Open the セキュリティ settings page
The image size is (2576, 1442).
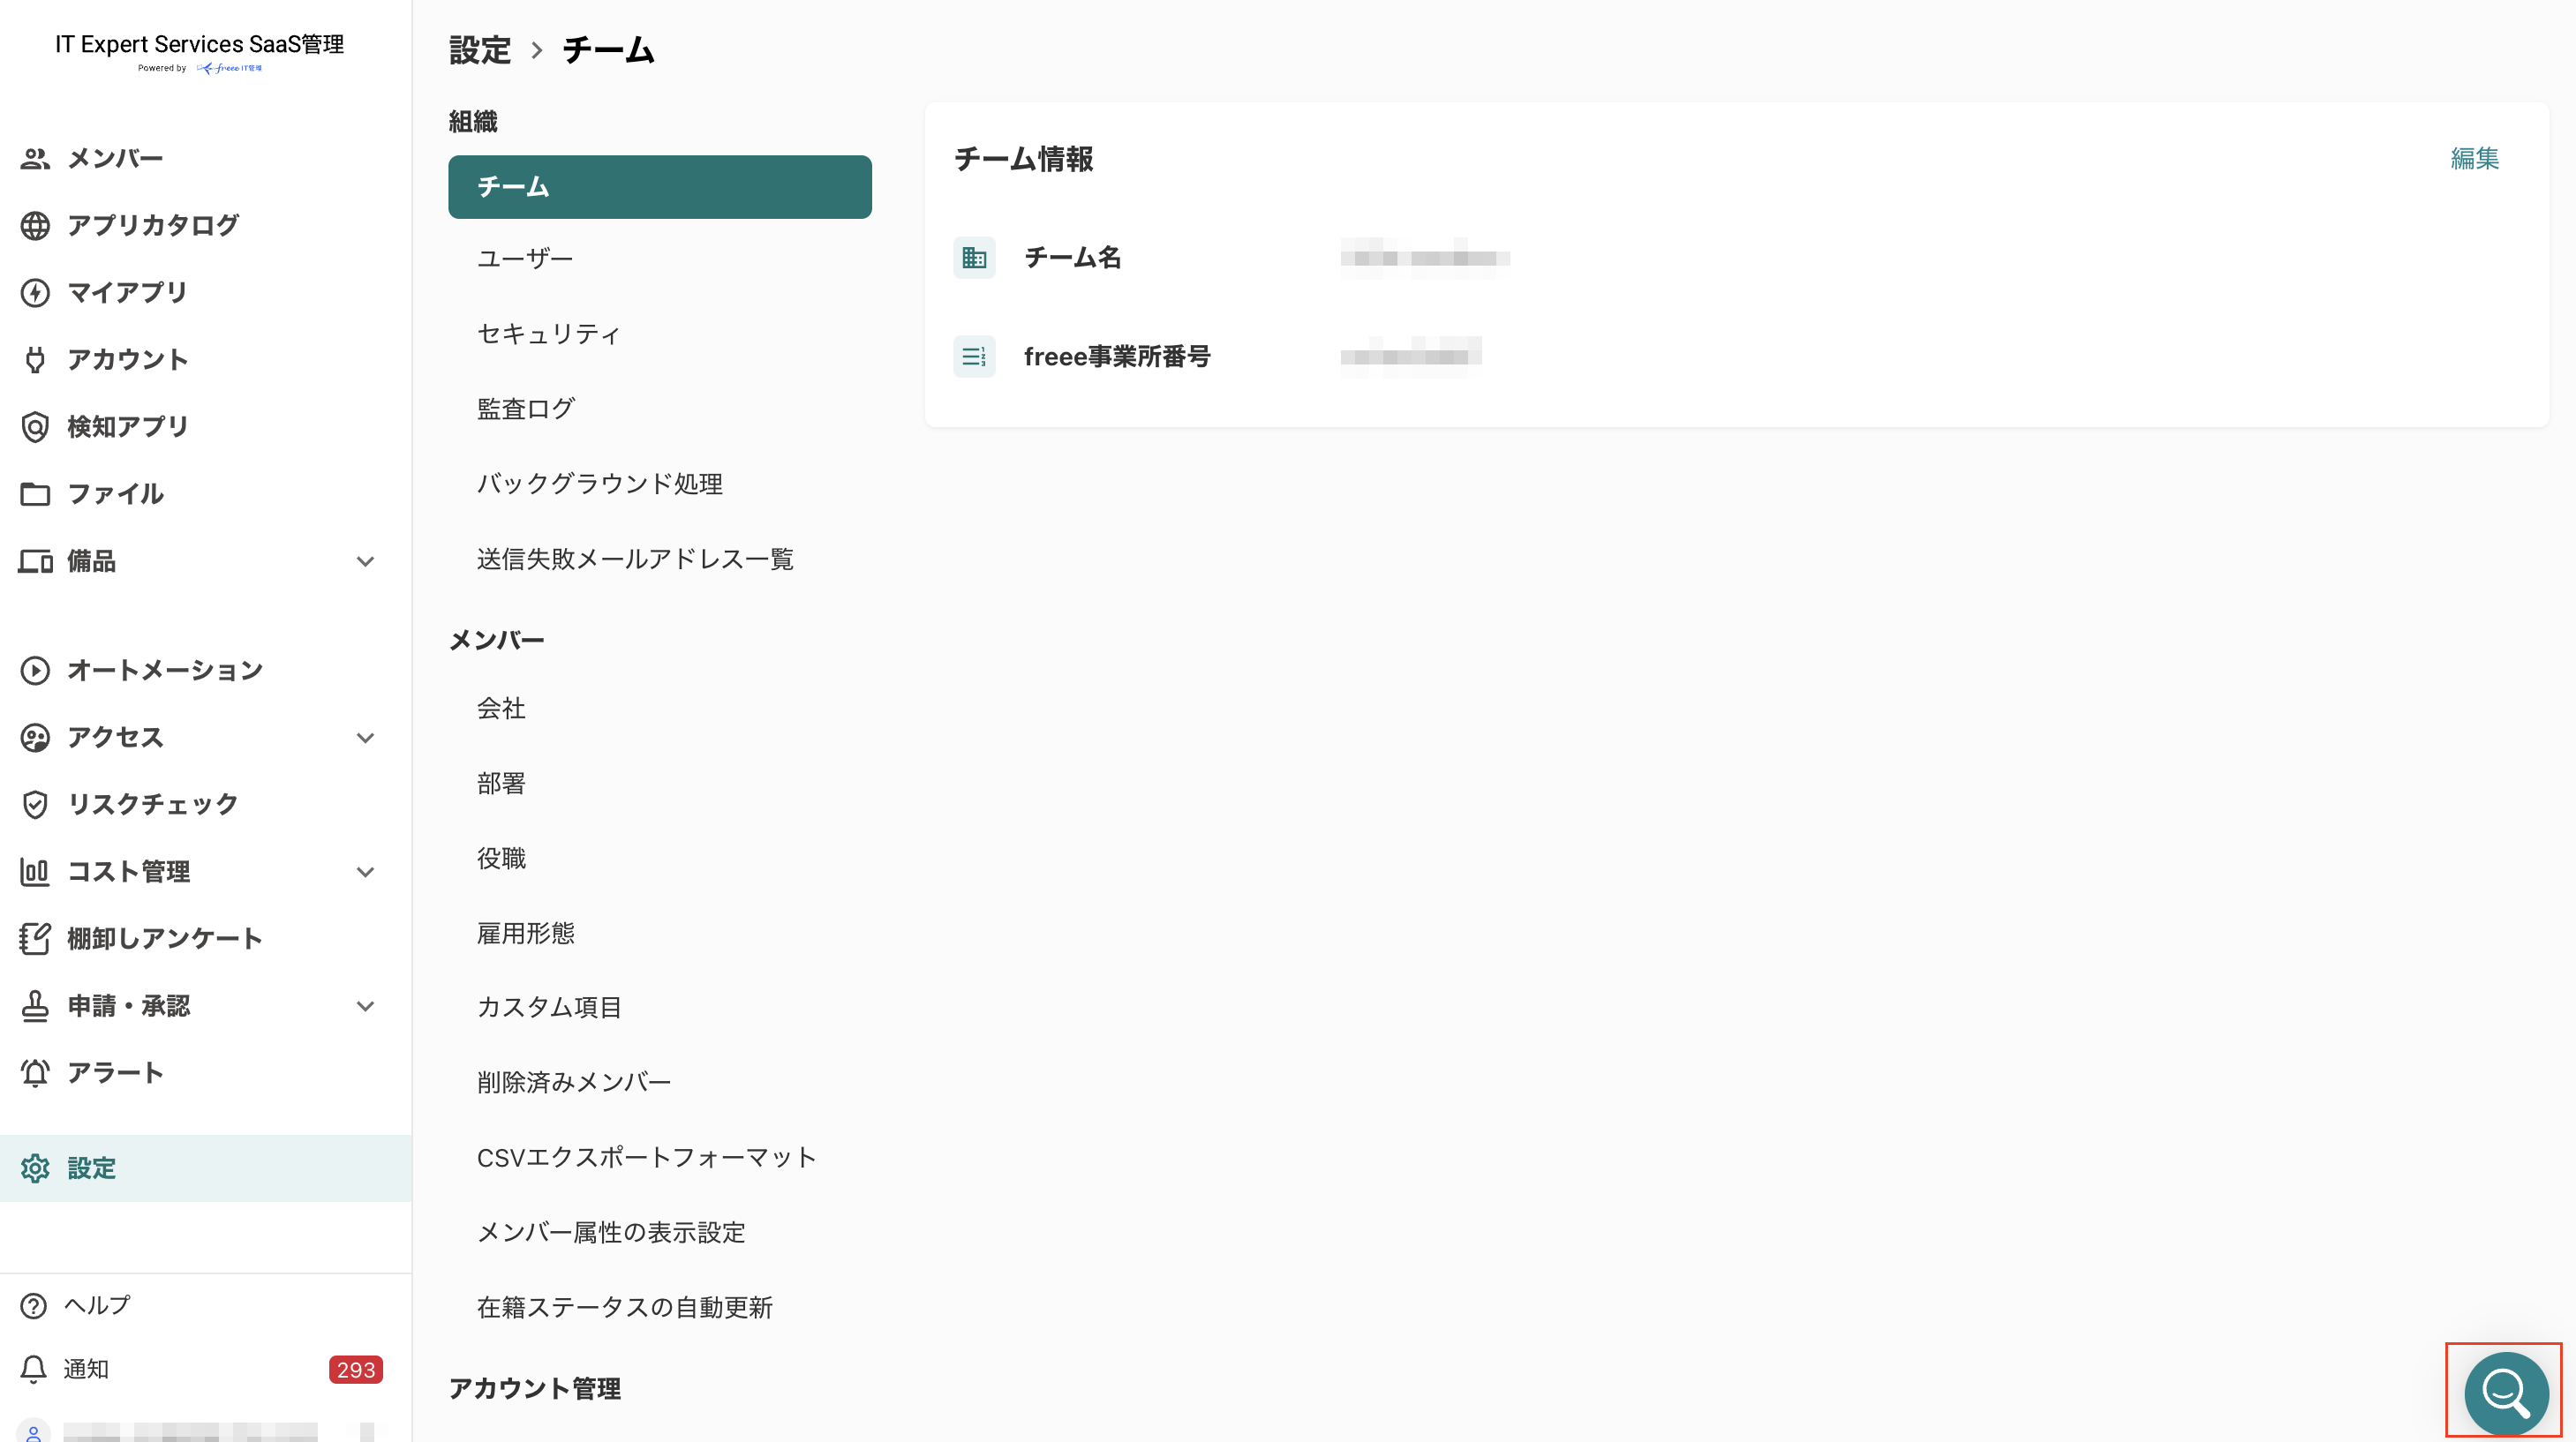click(548, 334)
